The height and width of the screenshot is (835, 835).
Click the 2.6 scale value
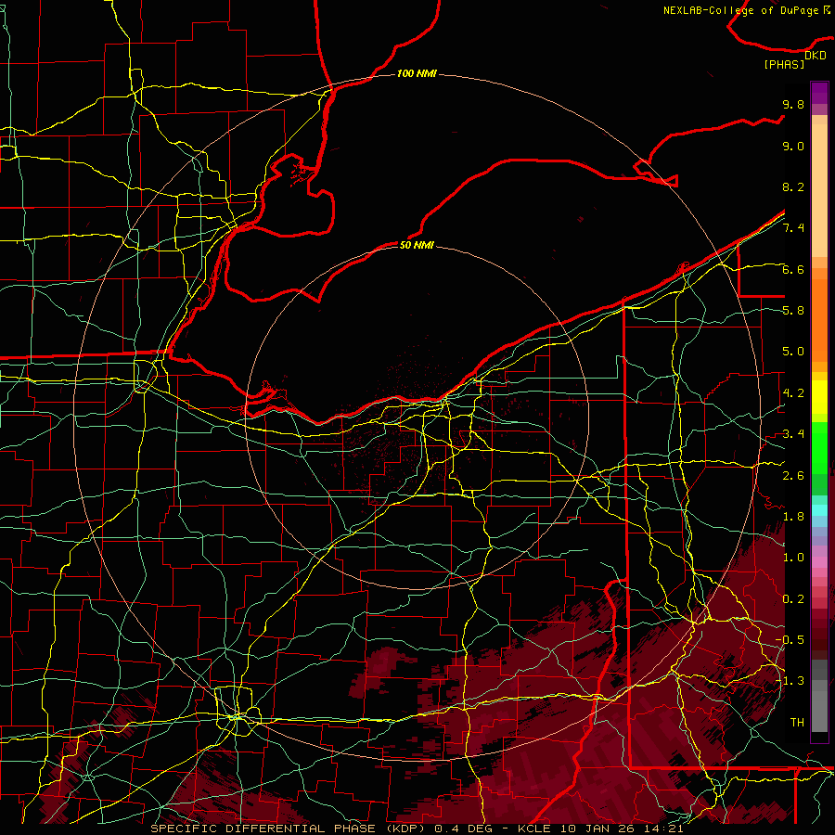click(x=793, y=476)
